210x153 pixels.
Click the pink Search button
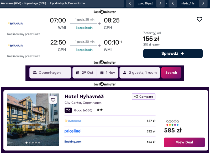171,73
